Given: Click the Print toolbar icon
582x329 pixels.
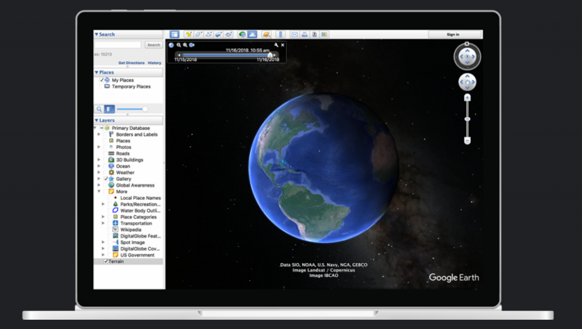Looking at the screenshot, I should pos(305,35).
